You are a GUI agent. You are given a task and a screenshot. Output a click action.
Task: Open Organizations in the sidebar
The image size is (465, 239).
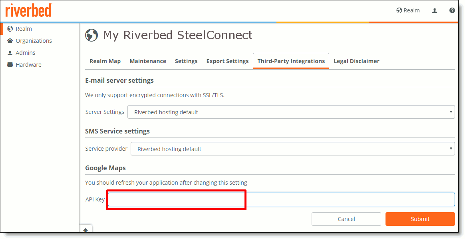click(34, 41)
